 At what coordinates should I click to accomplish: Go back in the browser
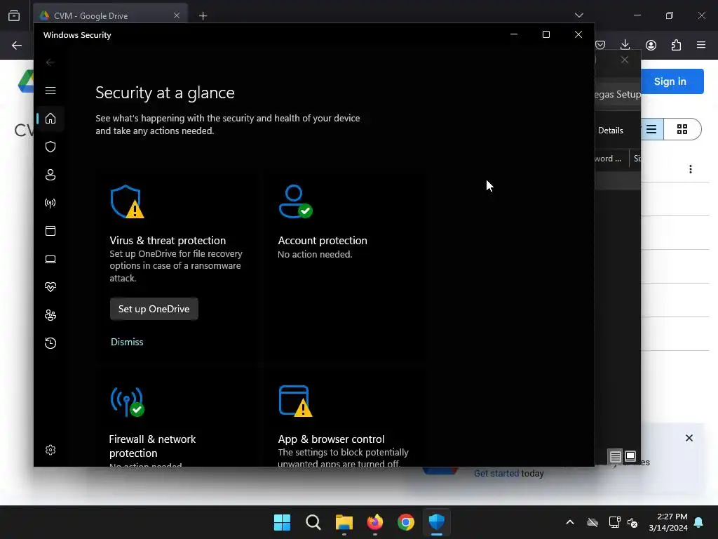17,46
